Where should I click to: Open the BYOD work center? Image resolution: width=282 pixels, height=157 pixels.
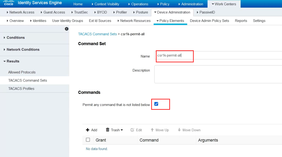[101, 12]
